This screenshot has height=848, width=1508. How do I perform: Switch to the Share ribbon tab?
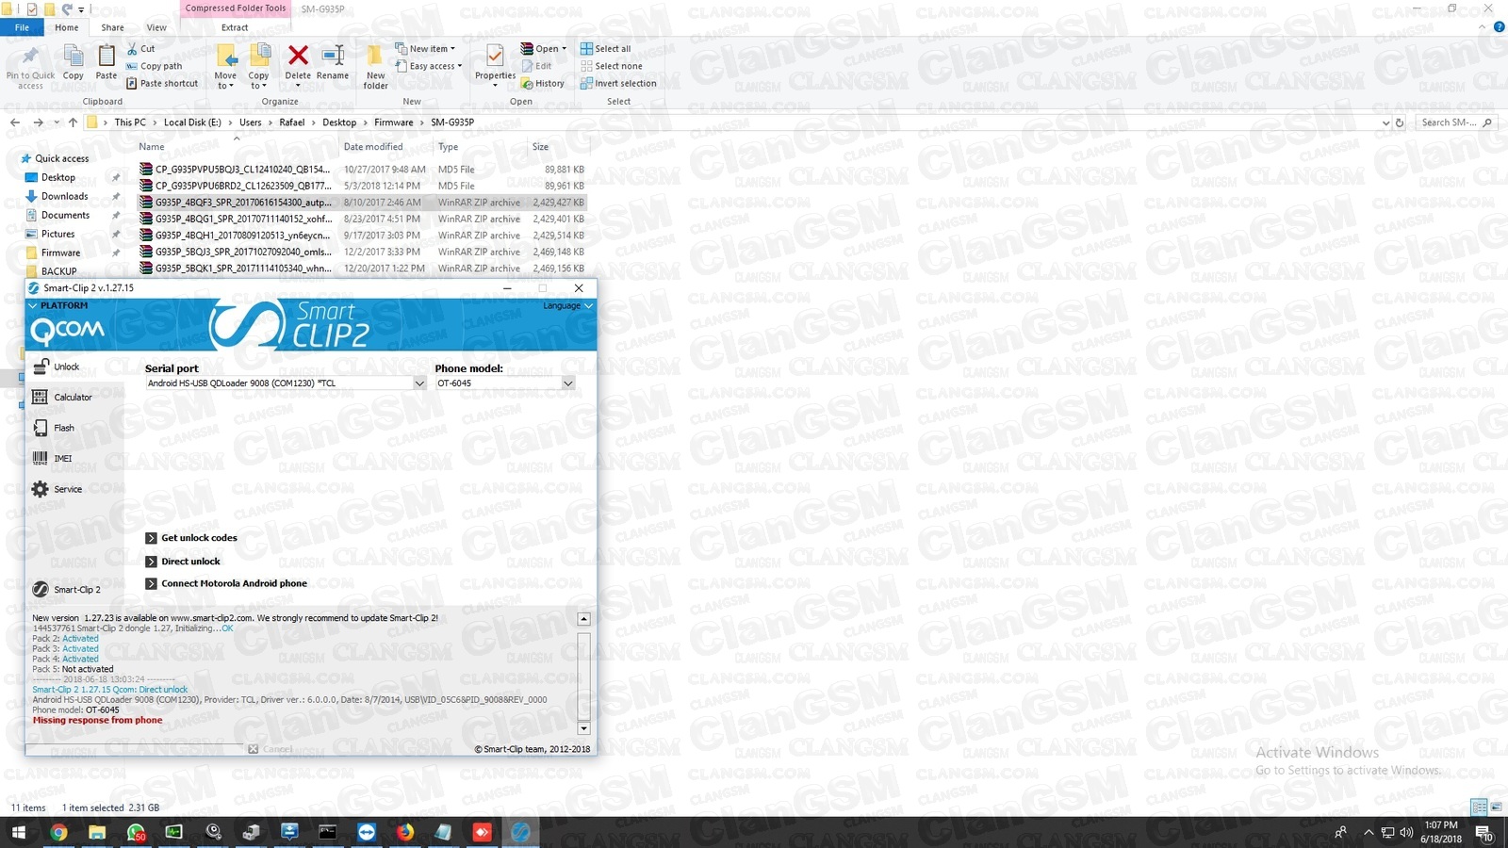[112, 27]
